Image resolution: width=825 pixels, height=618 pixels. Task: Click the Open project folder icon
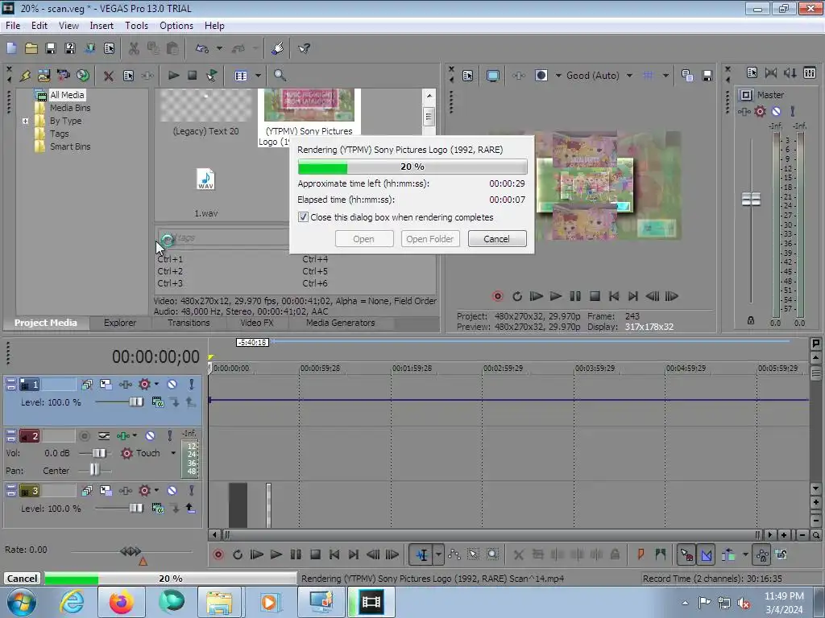31,48
